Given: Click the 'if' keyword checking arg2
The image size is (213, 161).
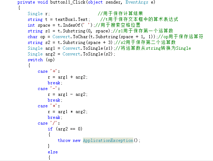Looking at the screenshot, I should point(50,129).
